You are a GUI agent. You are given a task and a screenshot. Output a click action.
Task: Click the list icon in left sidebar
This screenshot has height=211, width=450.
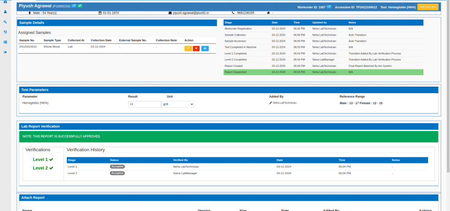(x=5, y=42)
